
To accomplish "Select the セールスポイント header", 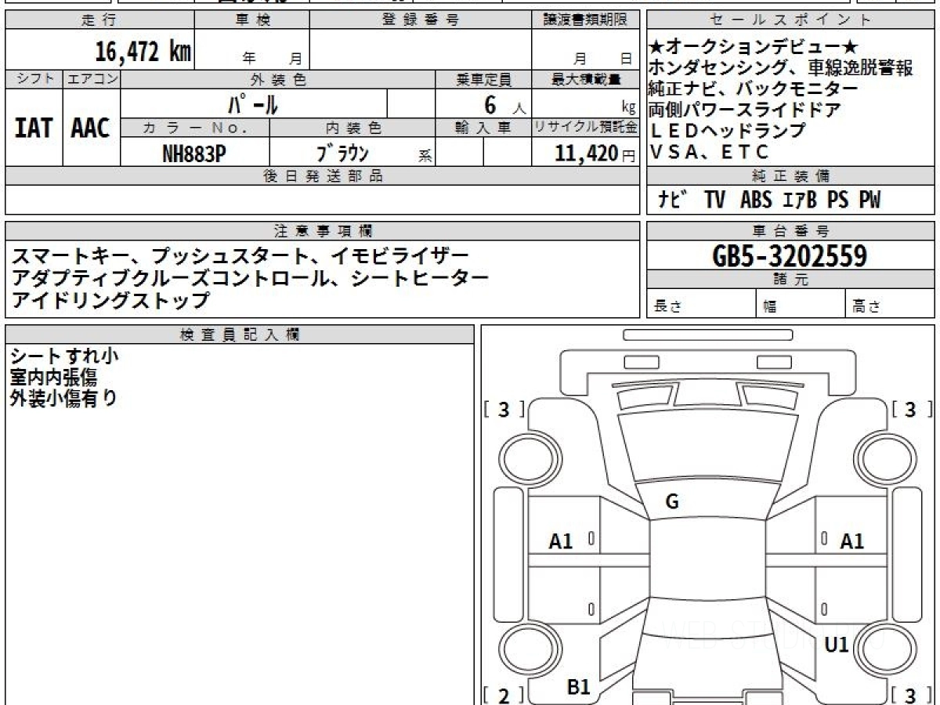I will pyautogui.click(x=791, y=20).
